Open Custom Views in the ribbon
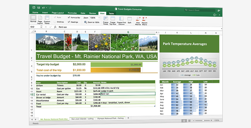This screenshot has width=251, height=128. tap(47, 19)
